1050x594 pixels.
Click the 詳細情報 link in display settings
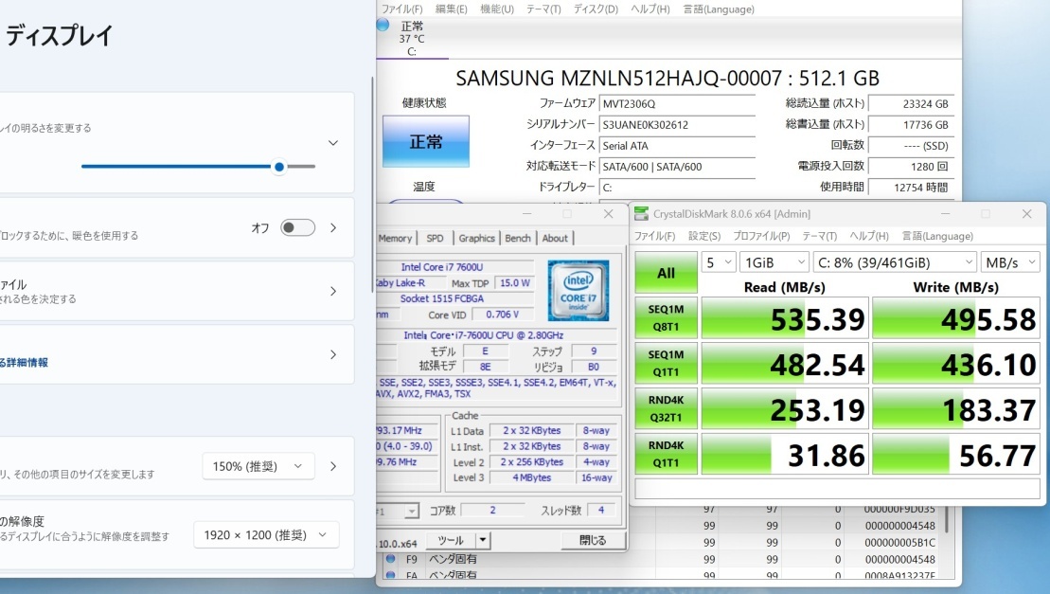point(25,362)
